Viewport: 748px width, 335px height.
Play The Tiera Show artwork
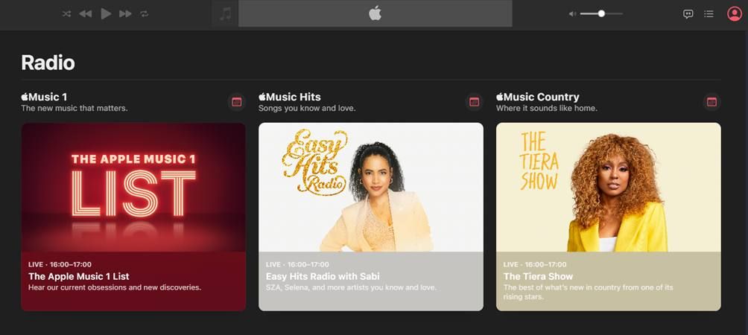608,188
